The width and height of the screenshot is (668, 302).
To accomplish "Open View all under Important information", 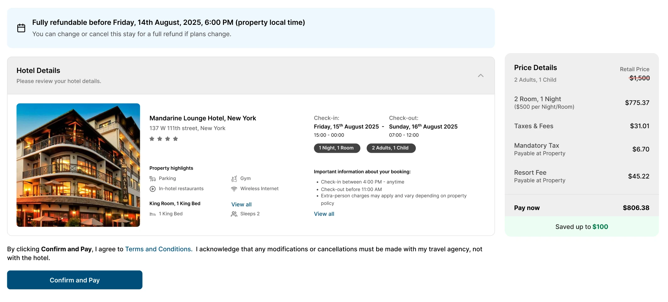I will [324, 214].
